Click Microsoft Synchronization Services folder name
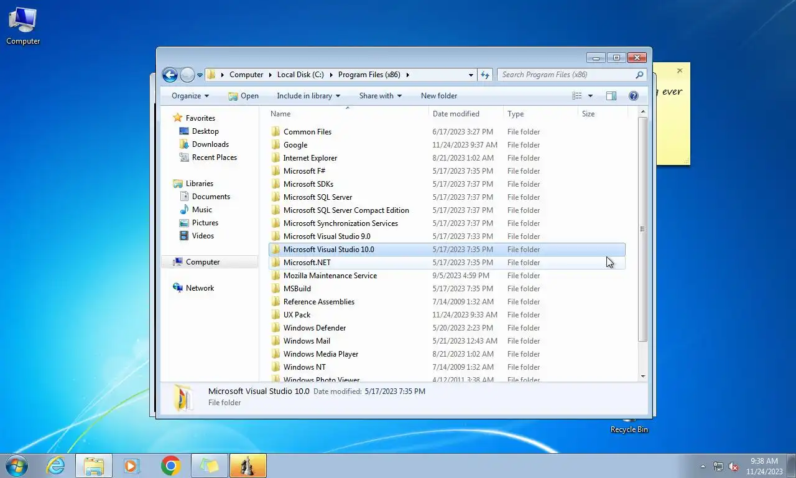 pyautogui.click(x=341, y=223)
